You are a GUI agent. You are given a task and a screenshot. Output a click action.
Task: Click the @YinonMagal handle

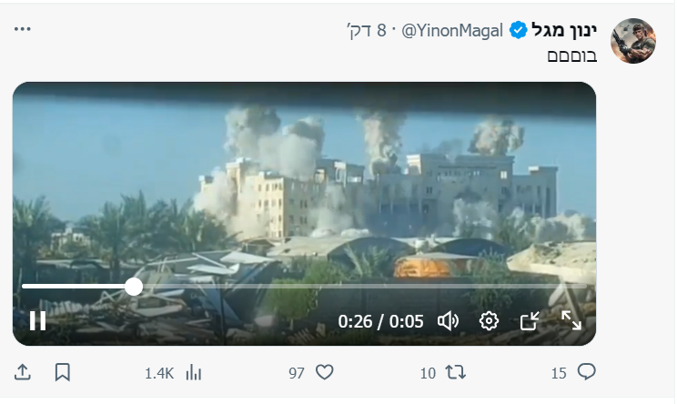pyautogui.click(x=451, y=31)
